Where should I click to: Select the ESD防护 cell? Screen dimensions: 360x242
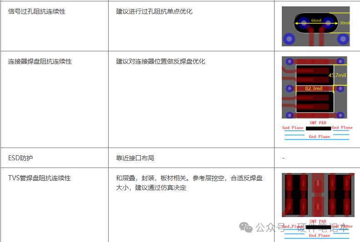[x=20, y=158]
